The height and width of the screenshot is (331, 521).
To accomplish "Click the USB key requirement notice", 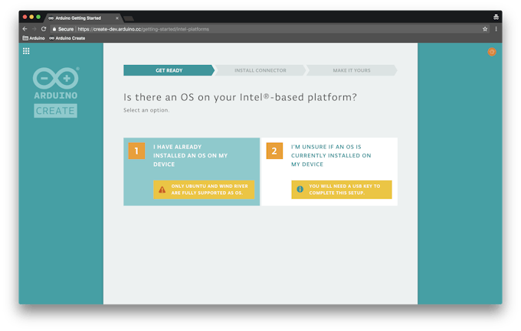I will tap(342, 190).
